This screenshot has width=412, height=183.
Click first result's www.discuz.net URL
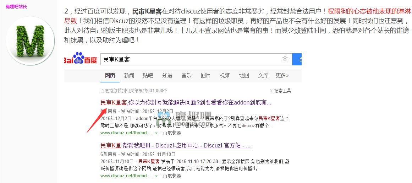click(x=126, y=133)
